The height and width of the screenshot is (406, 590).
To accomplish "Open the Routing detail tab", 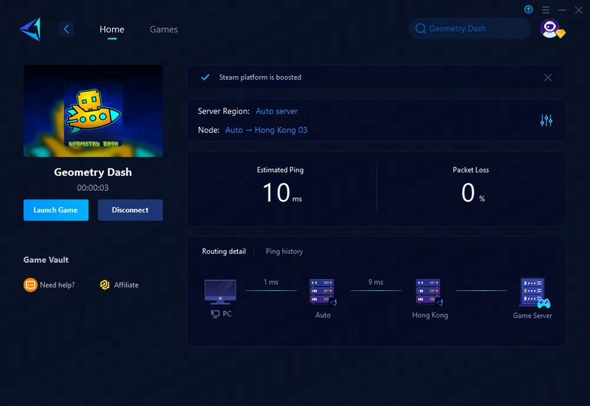I will (224, 252).
